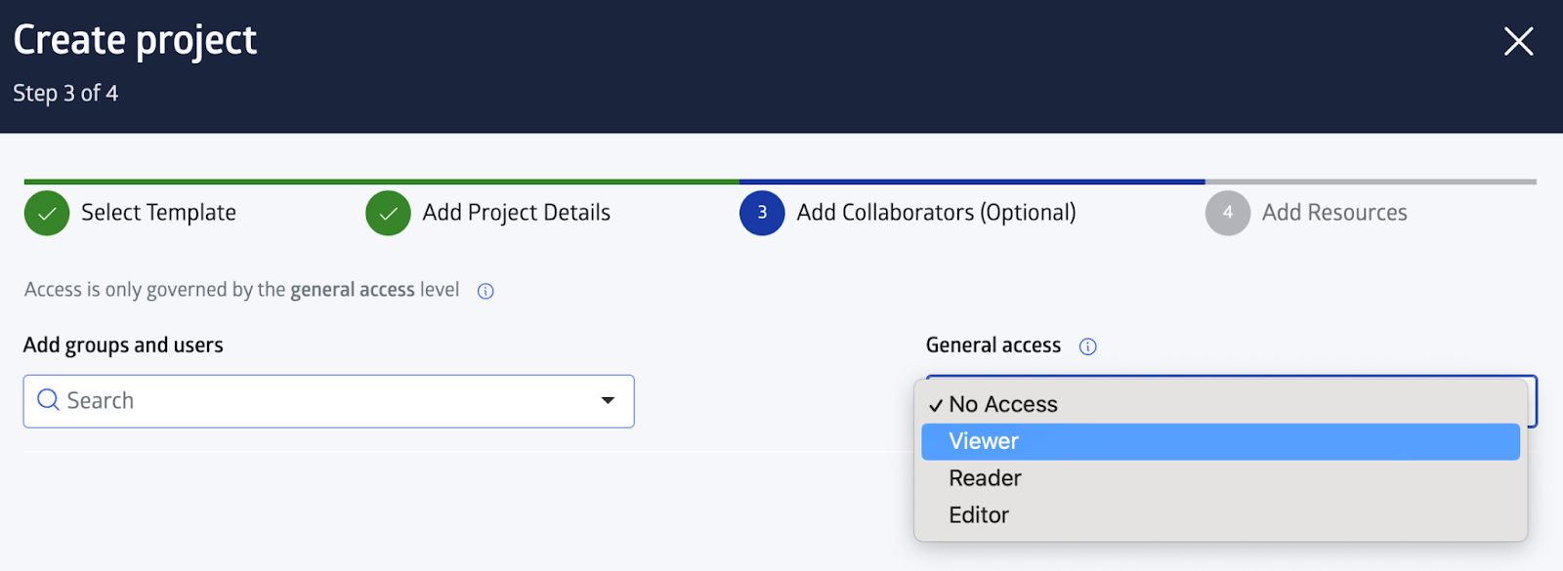Click the green checkmark beside Select Template
1563x571 pixels.
point(47,213)
